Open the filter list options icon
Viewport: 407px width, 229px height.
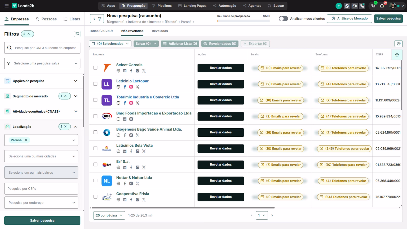(77, 34)
